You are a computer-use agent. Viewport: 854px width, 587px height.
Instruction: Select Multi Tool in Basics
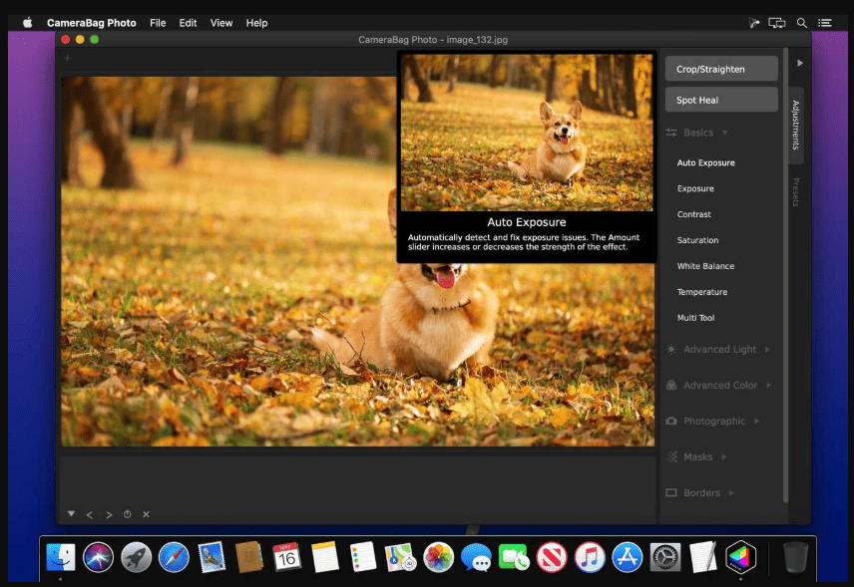695,318
